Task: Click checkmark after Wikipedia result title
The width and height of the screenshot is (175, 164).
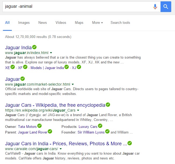Action: (108, 105)
